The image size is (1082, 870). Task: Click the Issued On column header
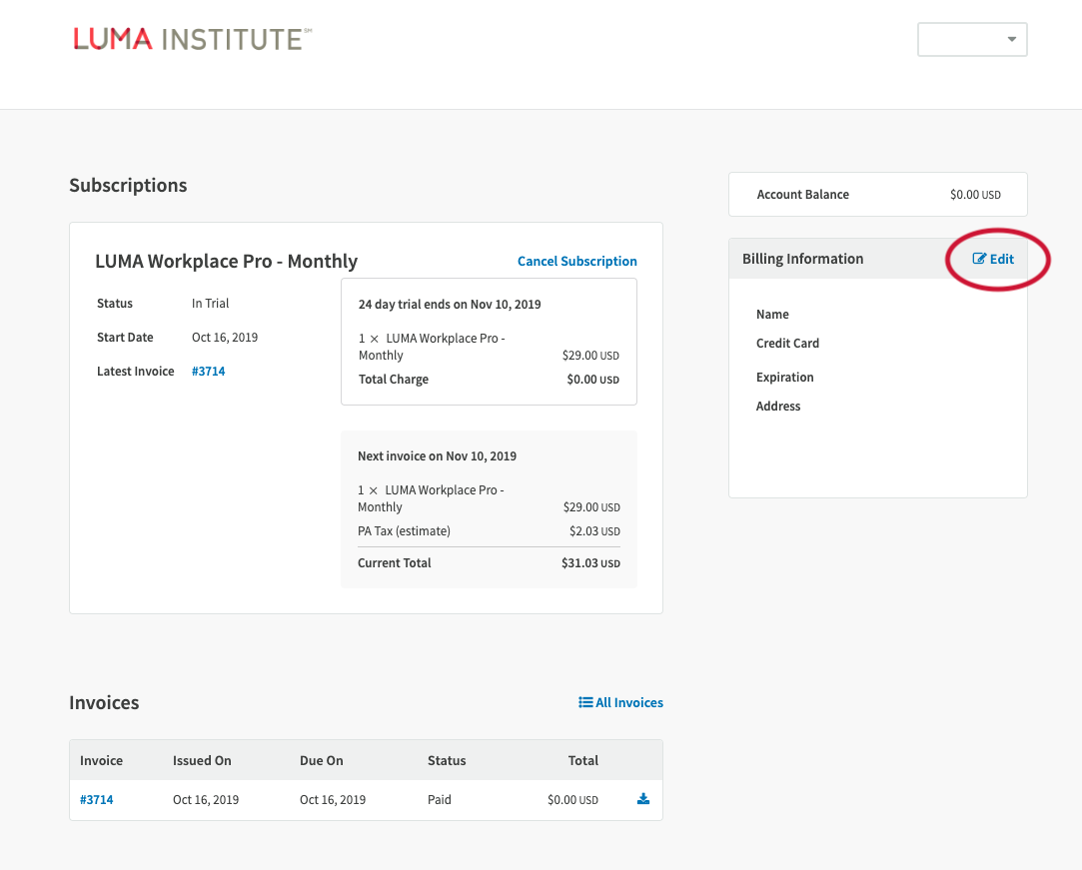pyautogui.click(x=202, y=760)
